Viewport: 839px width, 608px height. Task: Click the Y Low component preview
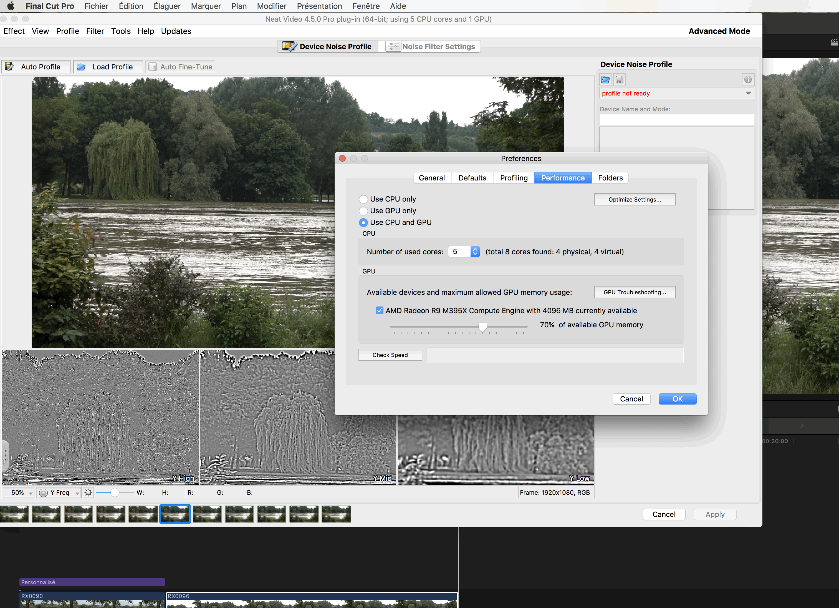[496, 450]
